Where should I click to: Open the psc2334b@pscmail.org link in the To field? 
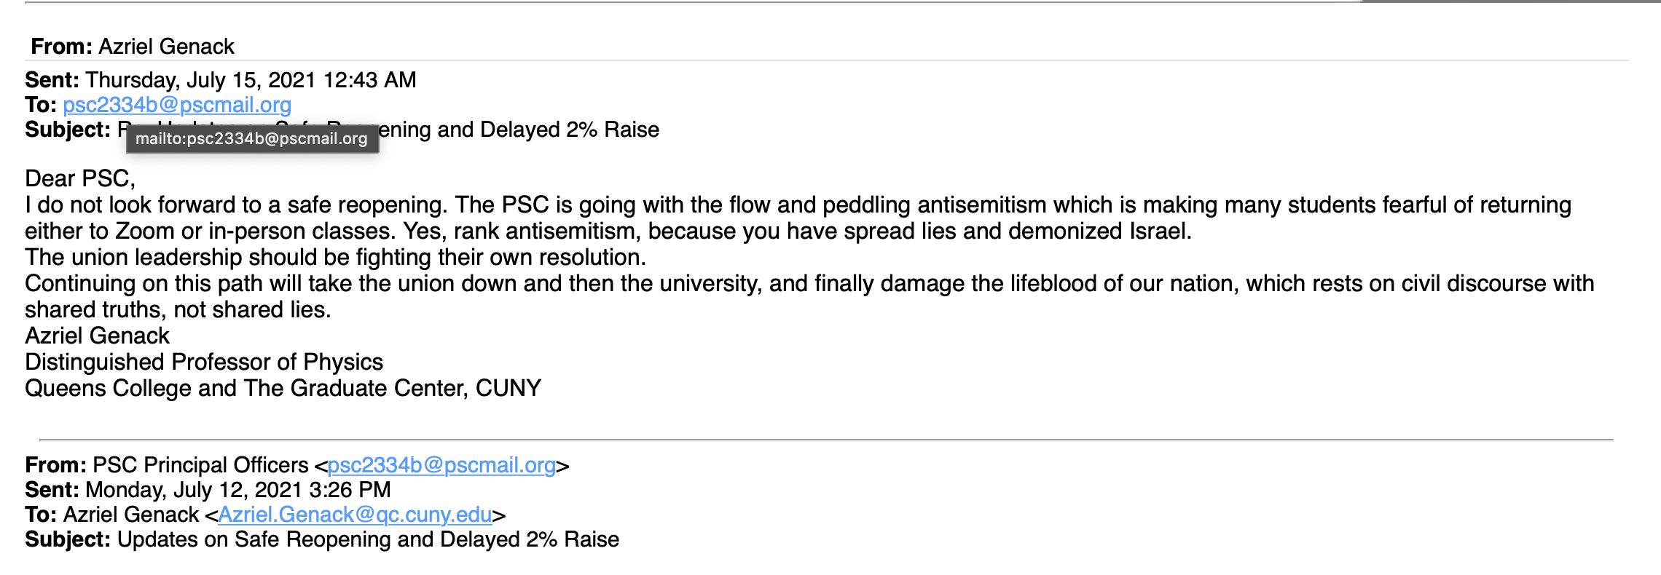[x=177, y=105]
